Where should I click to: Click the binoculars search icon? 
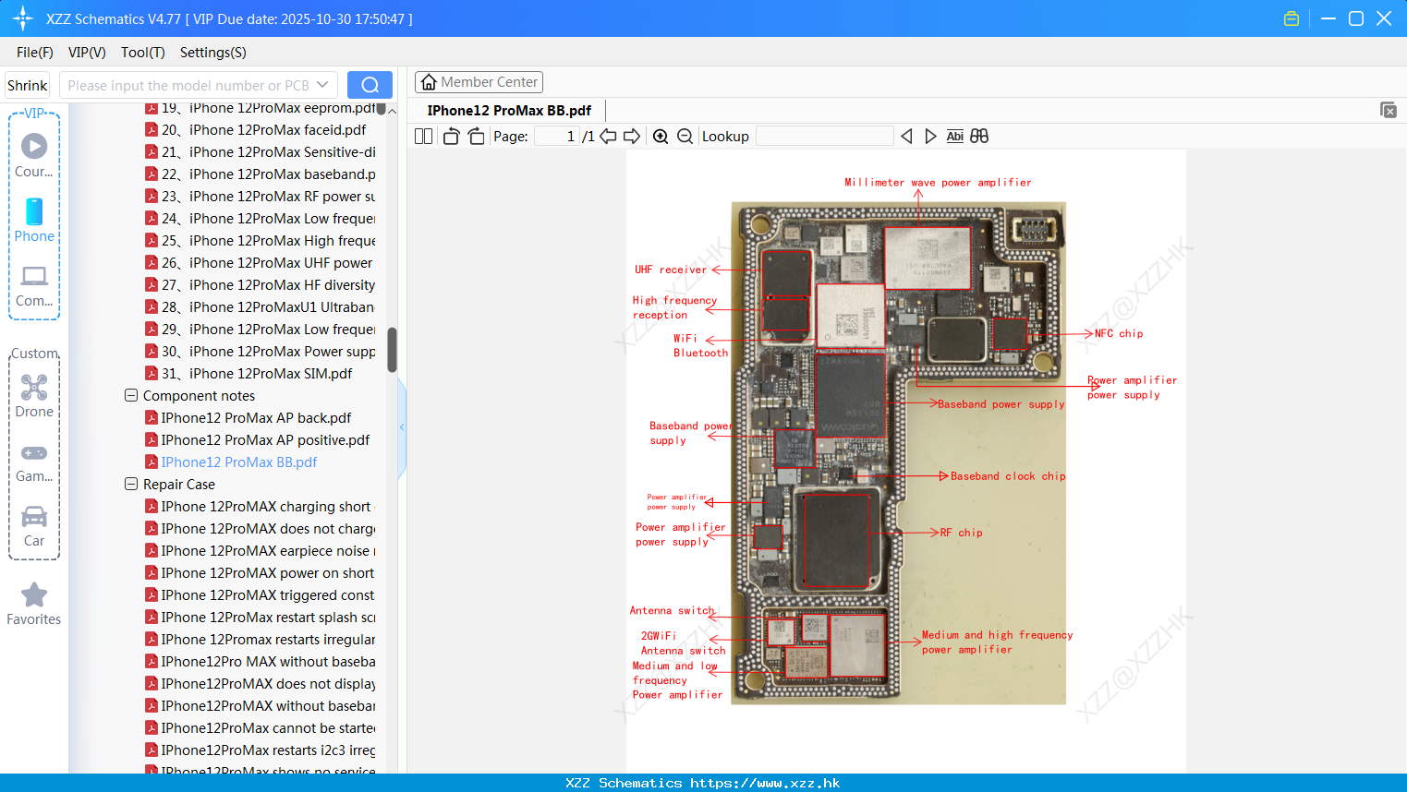(x=979, y=136)
